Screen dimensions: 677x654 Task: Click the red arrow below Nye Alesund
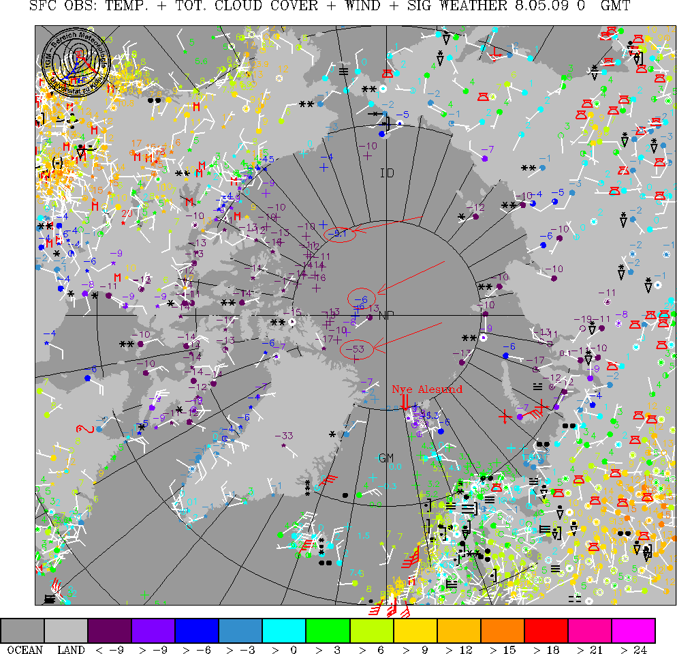406,401
